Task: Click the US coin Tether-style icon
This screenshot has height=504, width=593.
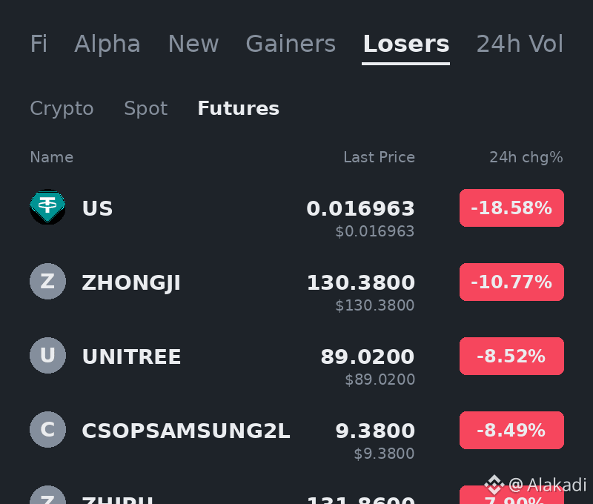Action: click(x=47, y=207)
